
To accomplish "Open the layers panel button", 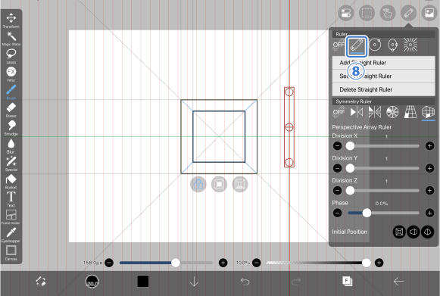I will pos(348,281).
